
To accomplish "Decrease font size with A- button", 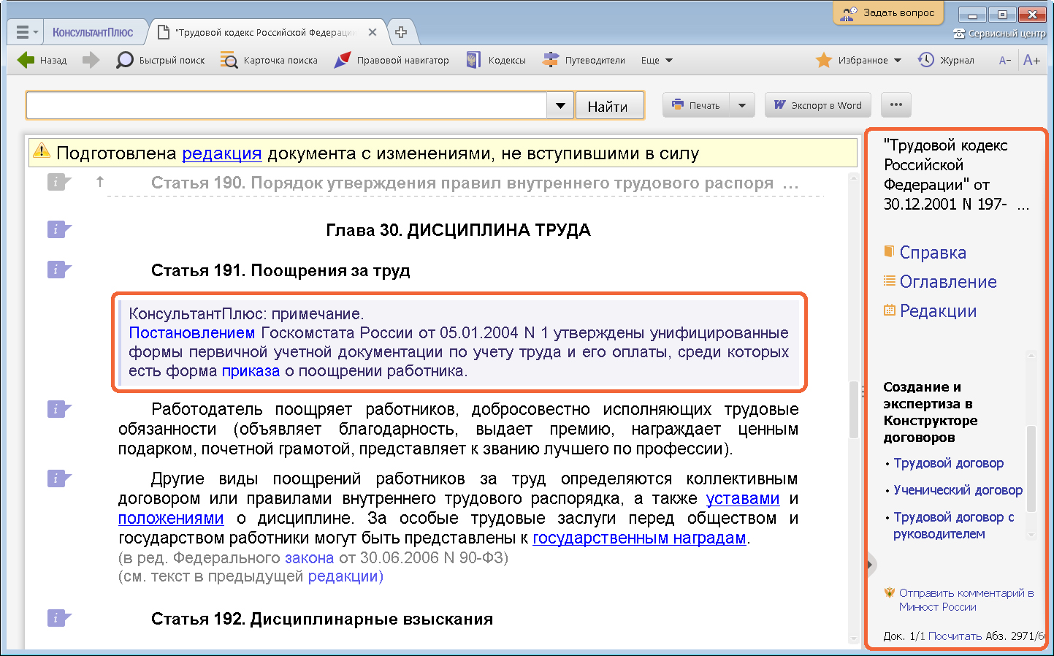I will point(1005,61).
